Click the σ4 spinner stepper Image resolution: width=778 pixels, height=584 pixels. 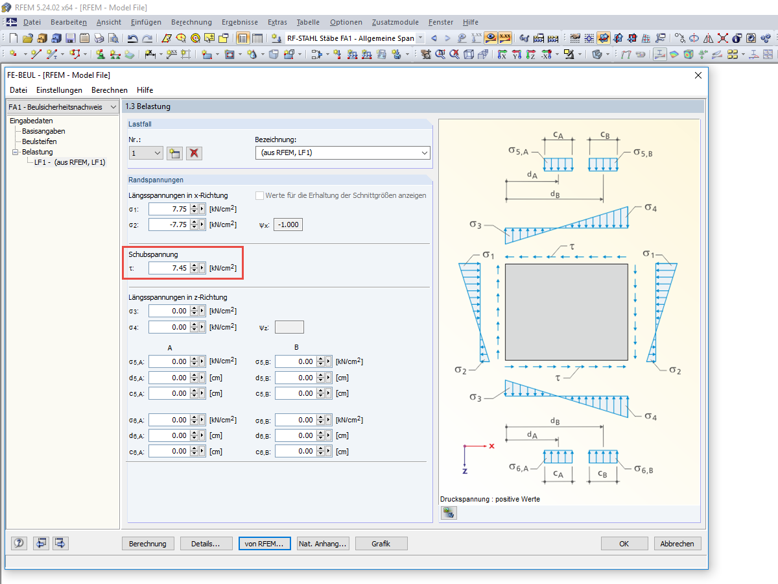[x=193, y=327]
